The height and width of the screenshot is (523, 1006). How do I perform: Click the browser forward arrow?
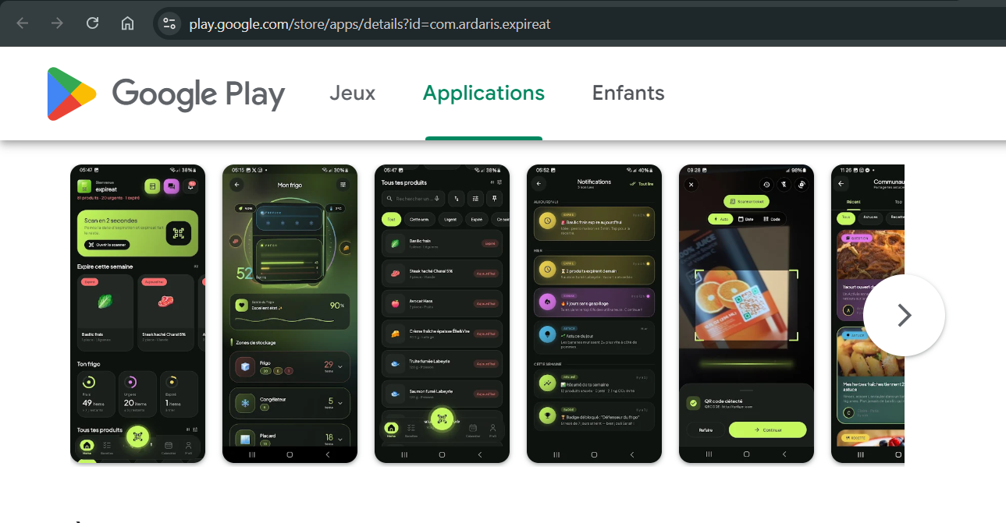pos(57,23)
